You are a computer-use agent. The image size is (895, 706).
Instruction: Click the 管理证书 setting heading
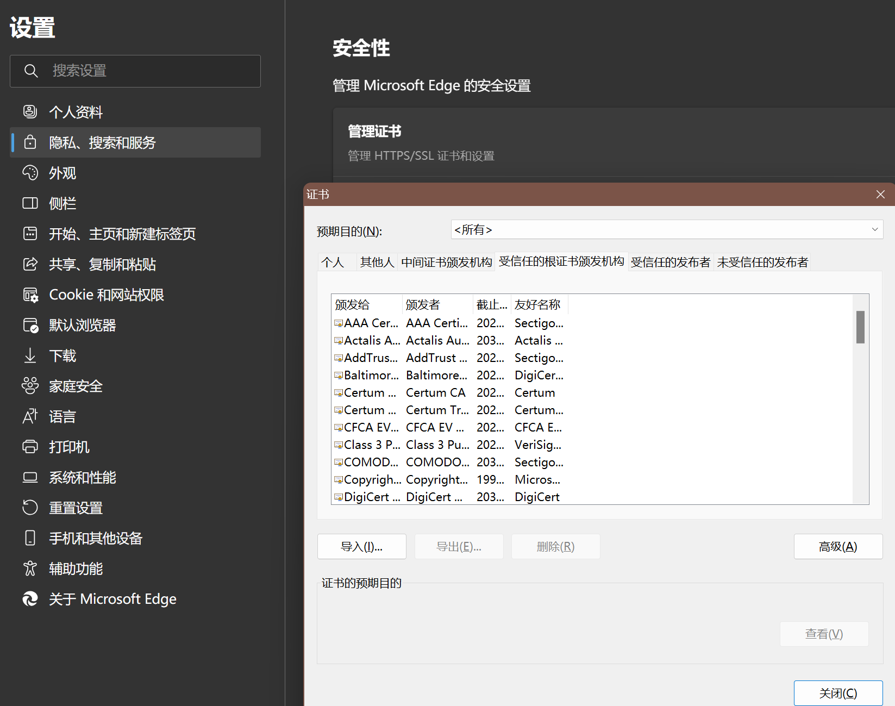click(x=374, y=131)
